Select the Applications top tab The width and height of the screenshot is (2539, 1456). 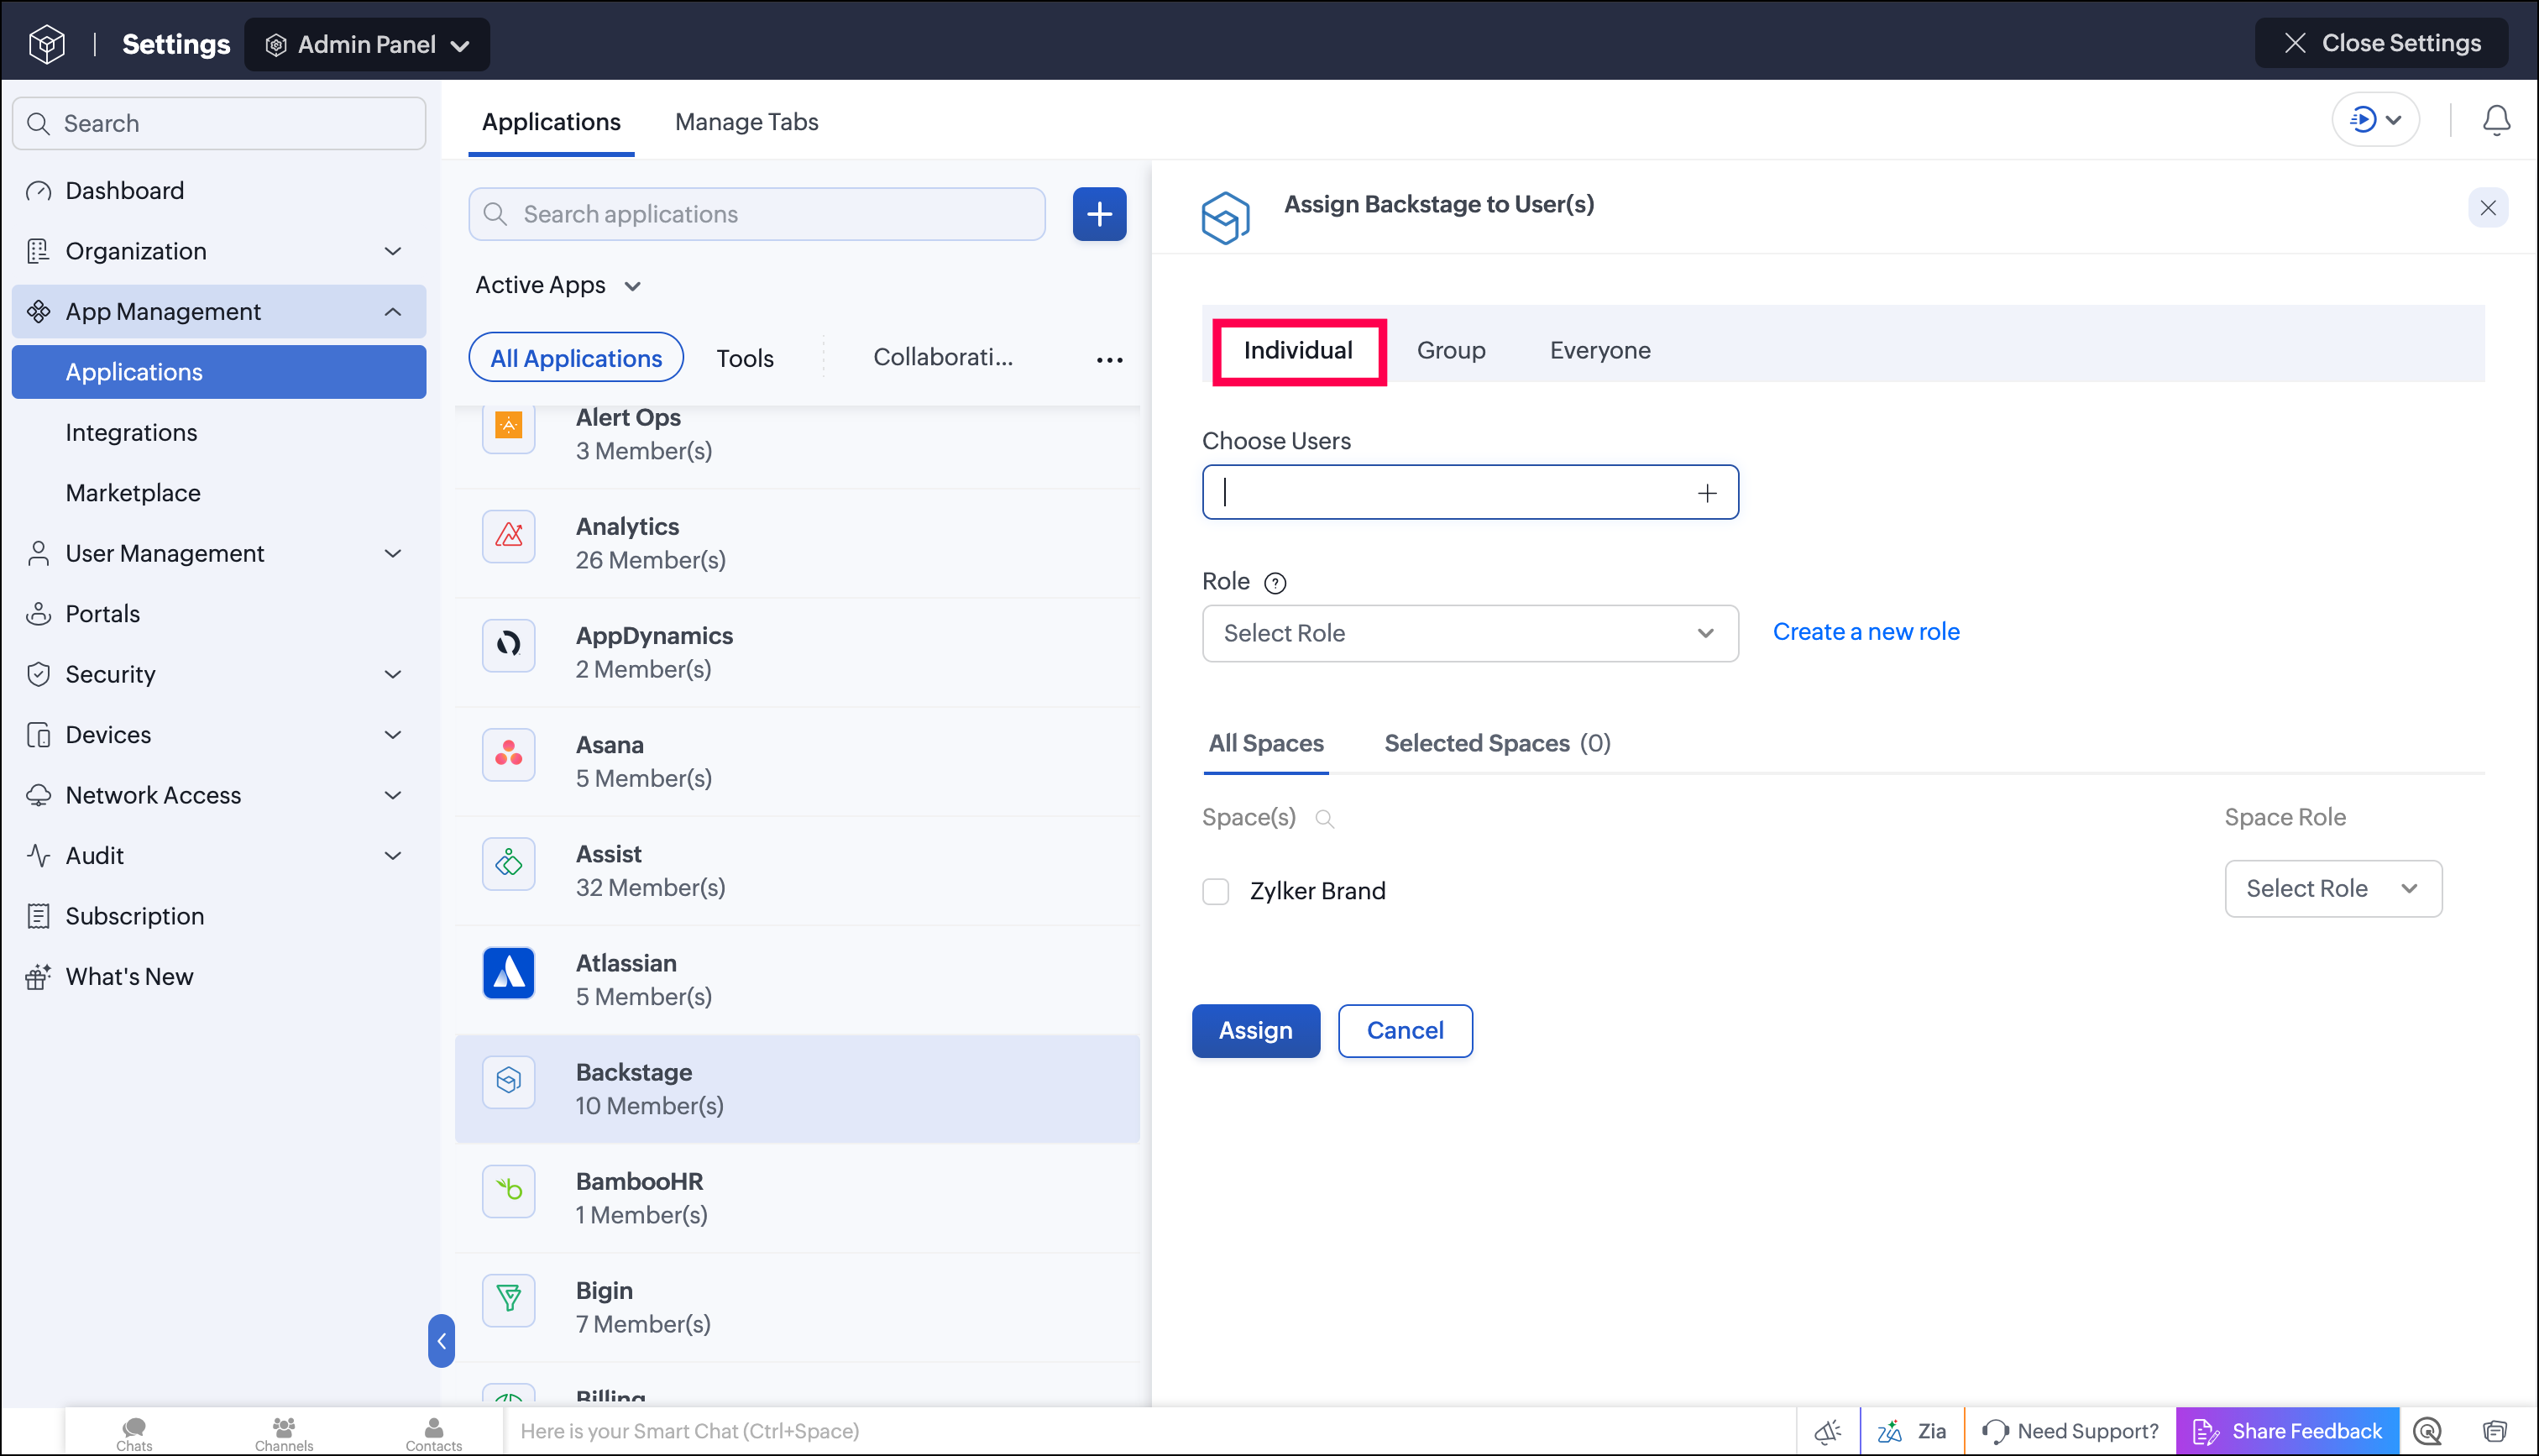551,122
